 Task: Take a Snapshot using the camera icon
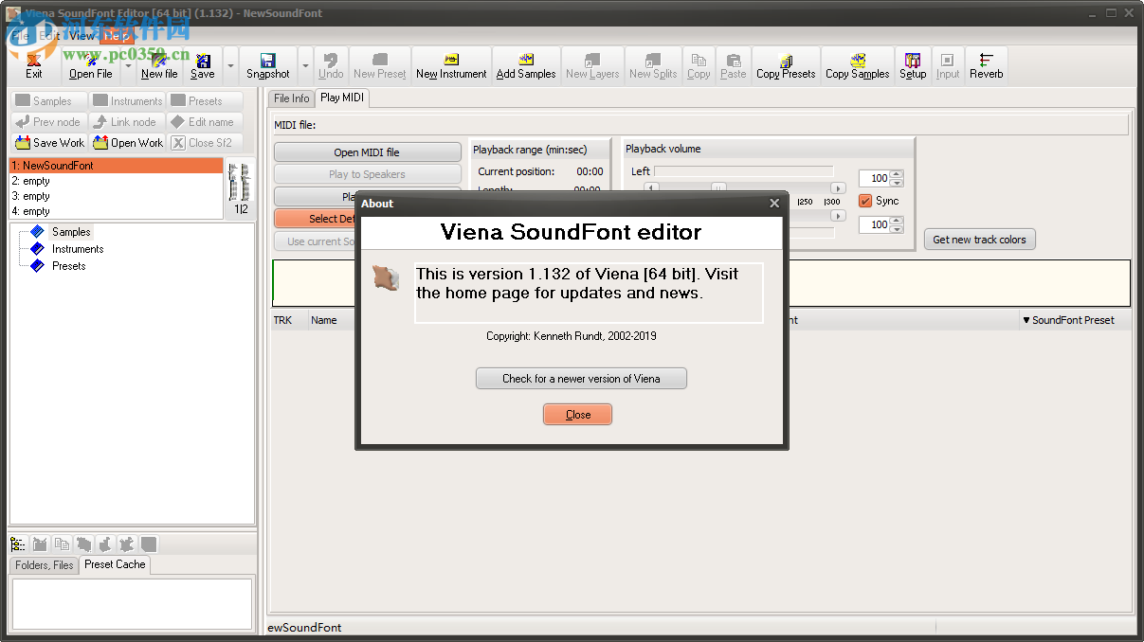[266, 64]
